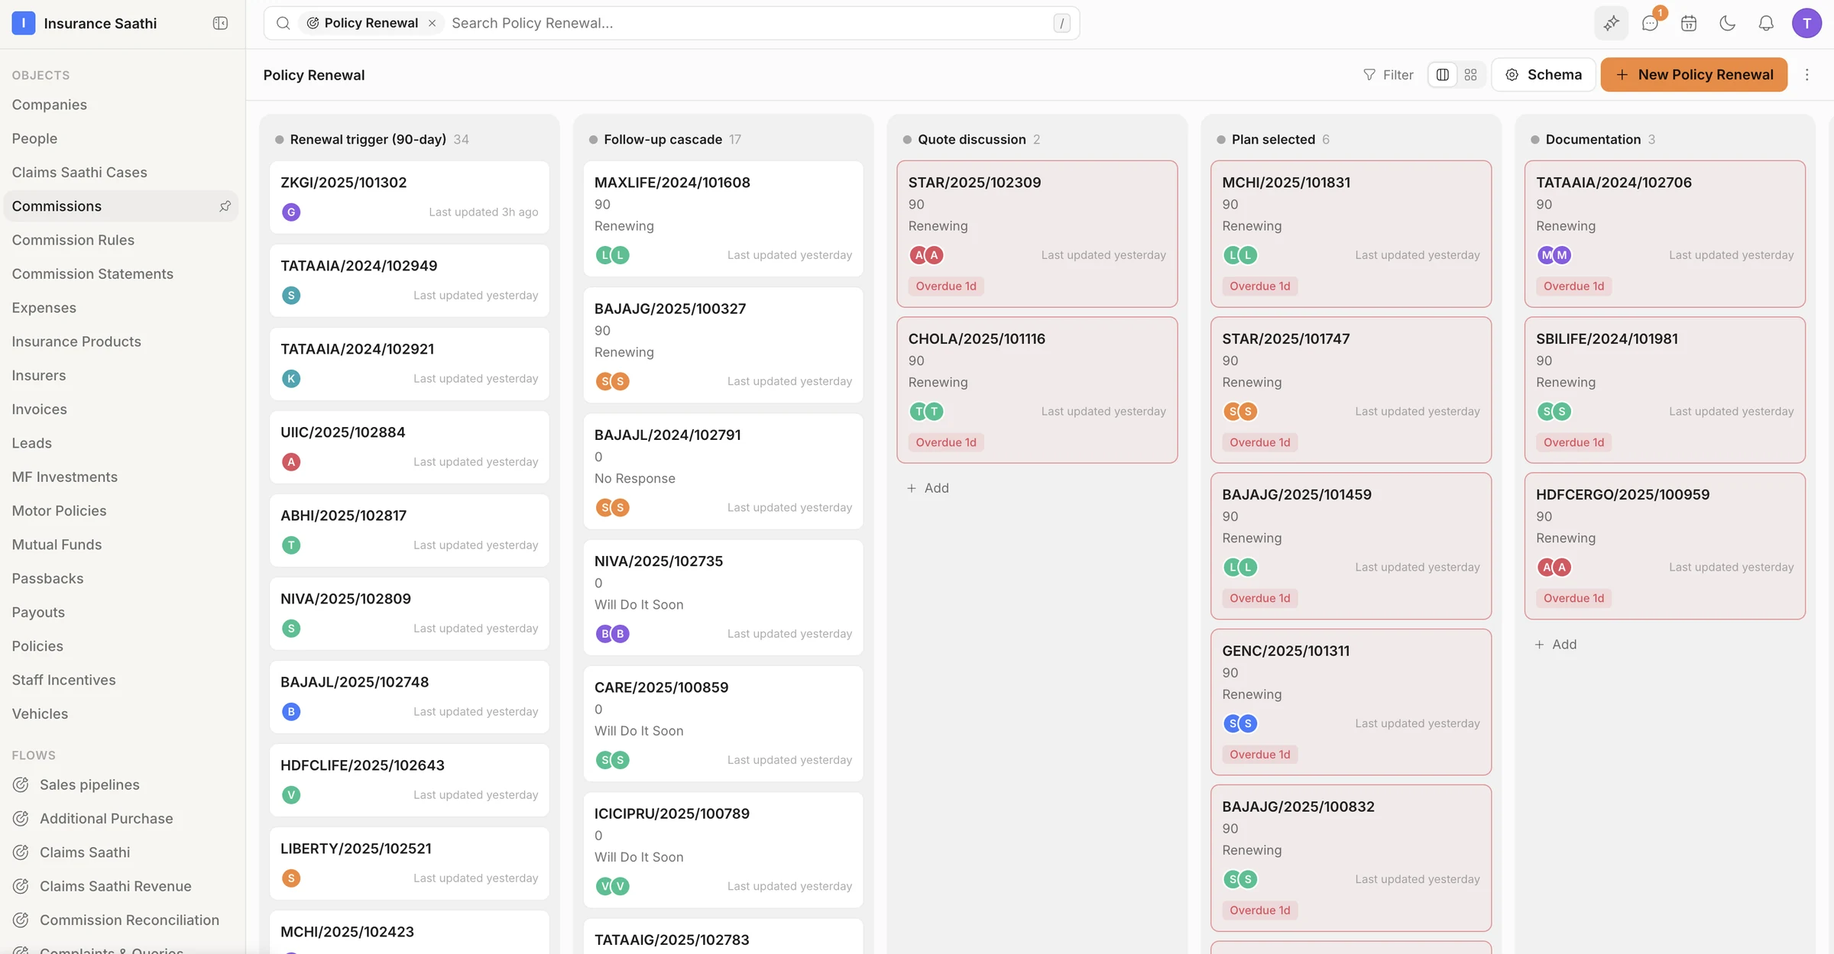Select Renewal trigger (90-day) column header
The image size is (1834, 954).
pos(368,140)
